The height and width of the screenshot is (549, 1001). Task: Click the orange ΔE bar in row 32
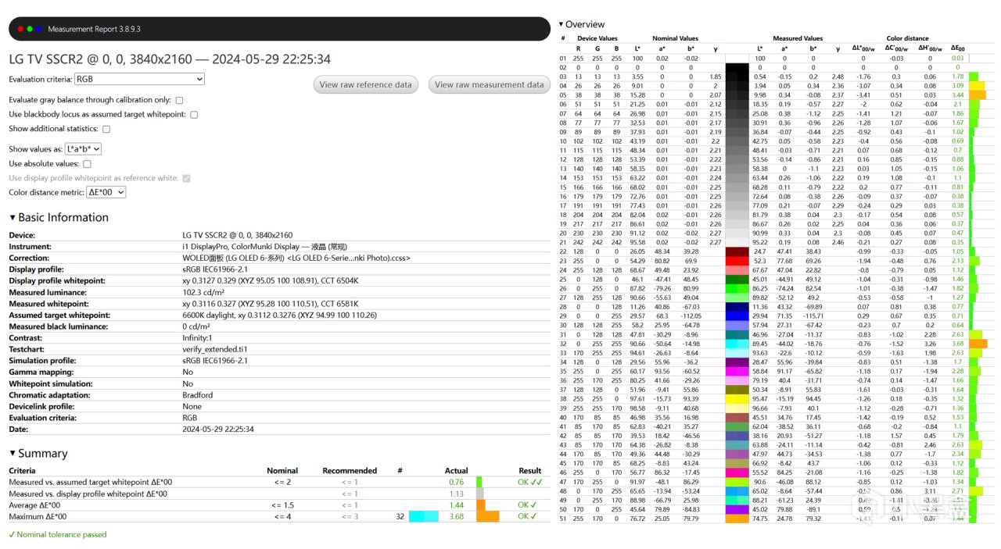[978, 343]
